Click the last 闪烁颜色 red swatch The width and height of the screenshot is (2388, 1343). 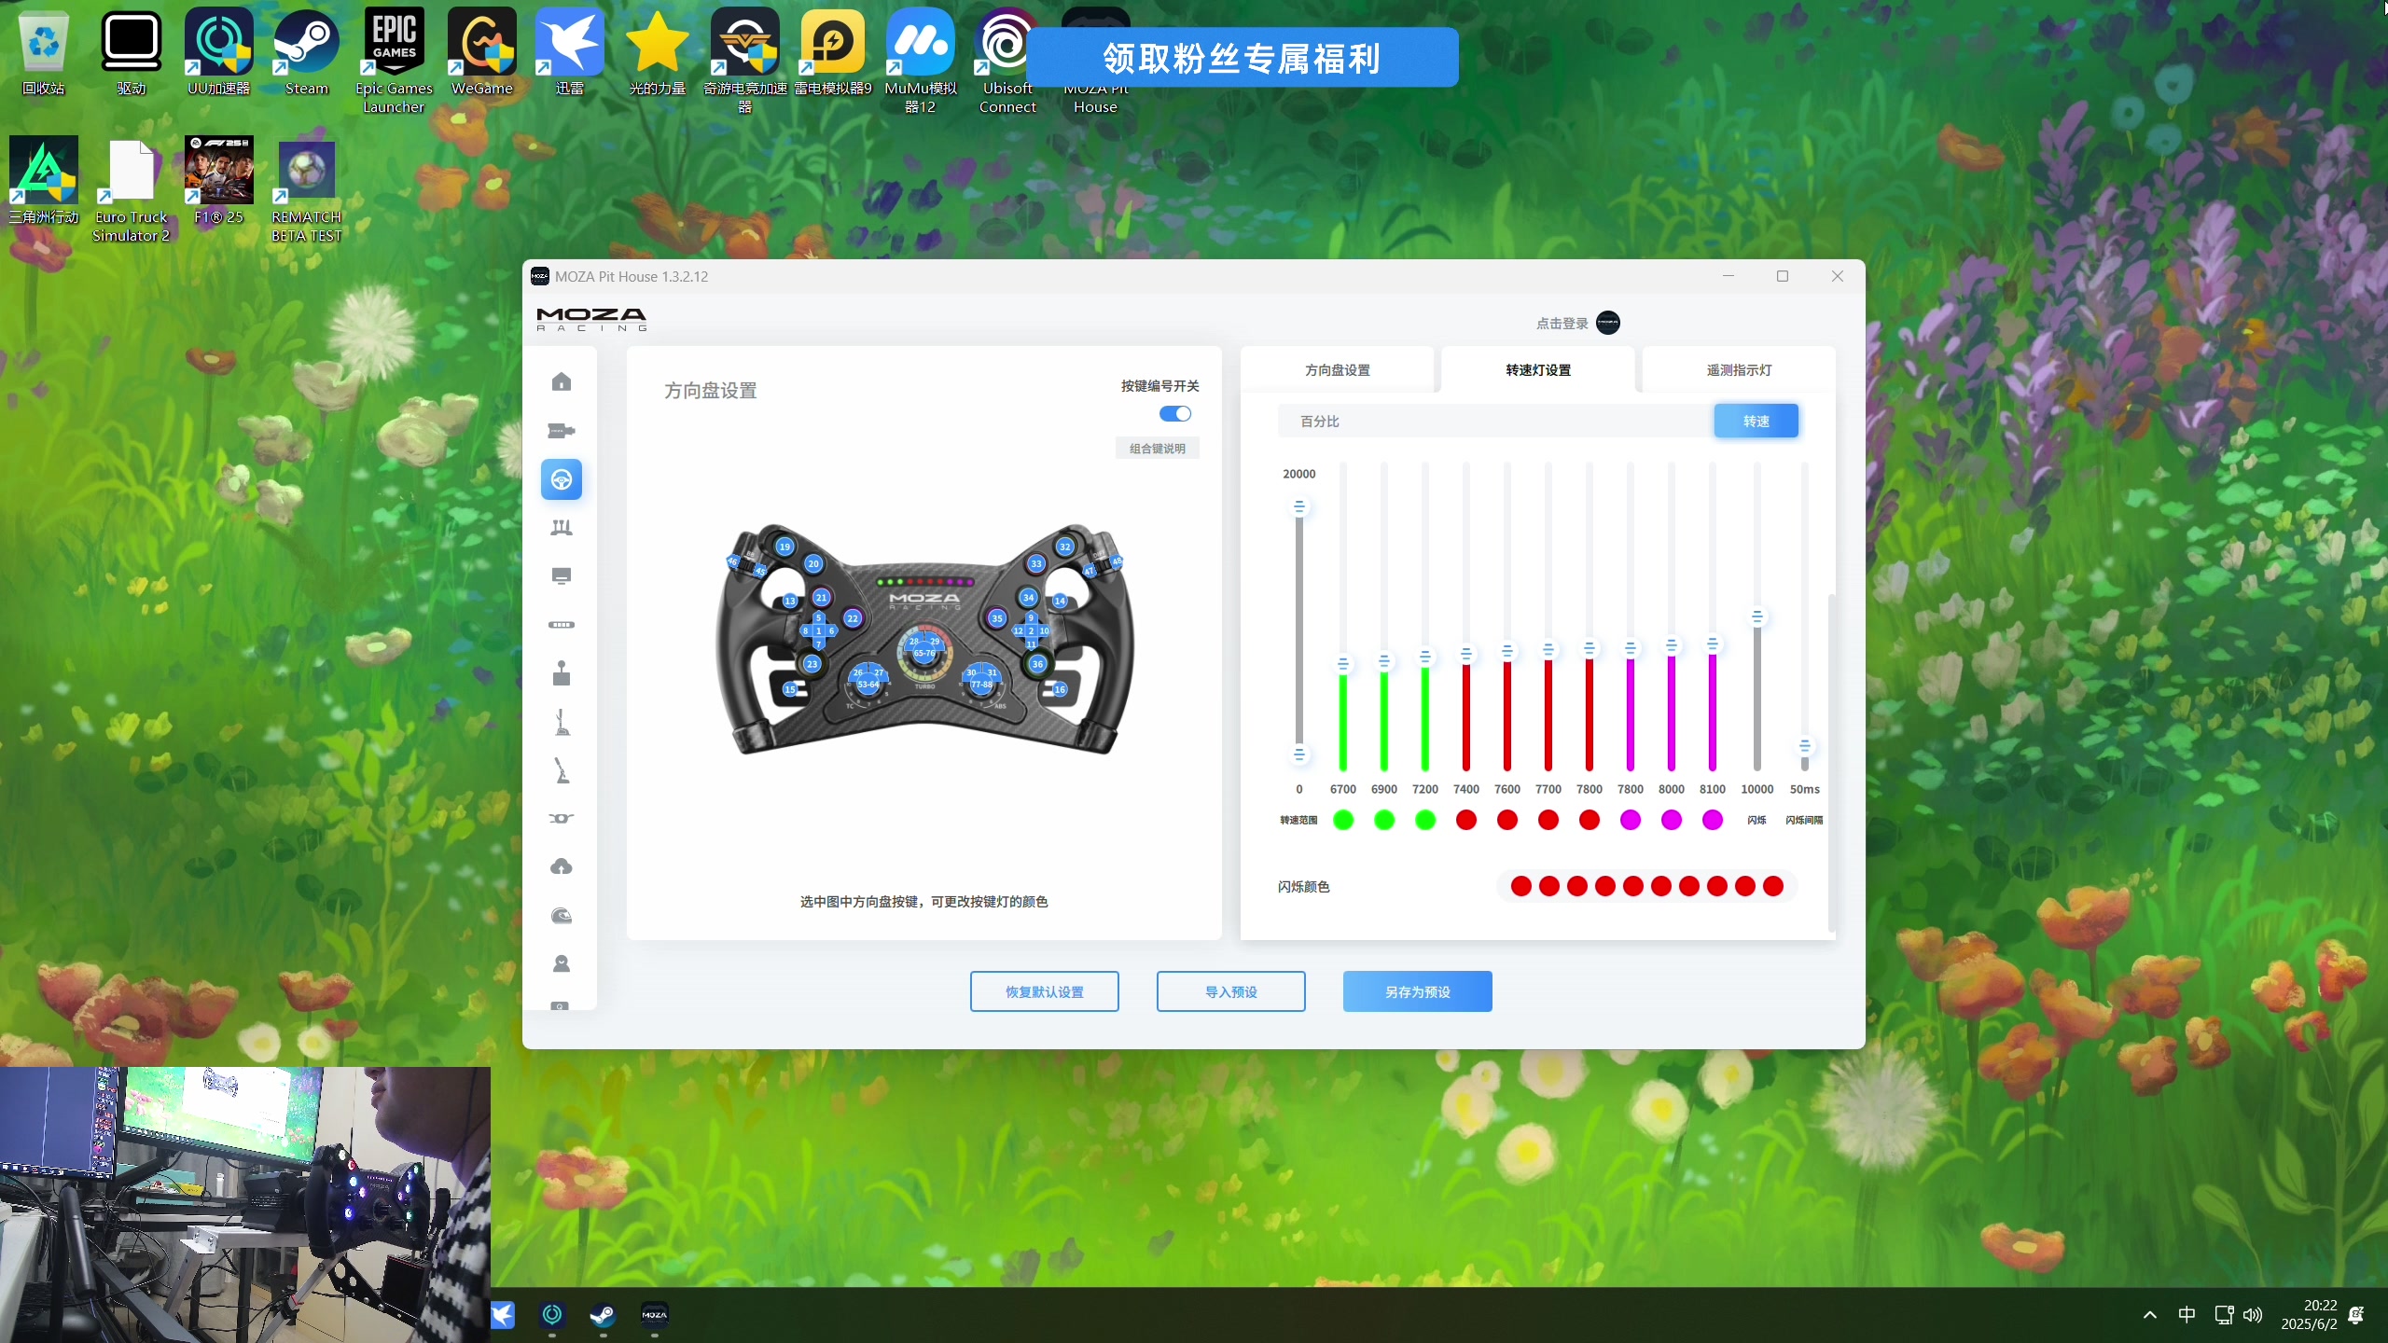coord(1773,886)
